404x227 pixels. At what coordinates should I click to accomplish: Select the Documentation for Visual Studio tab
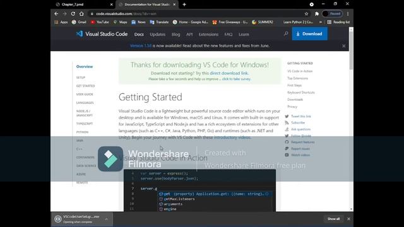click(x=147, y=4)
